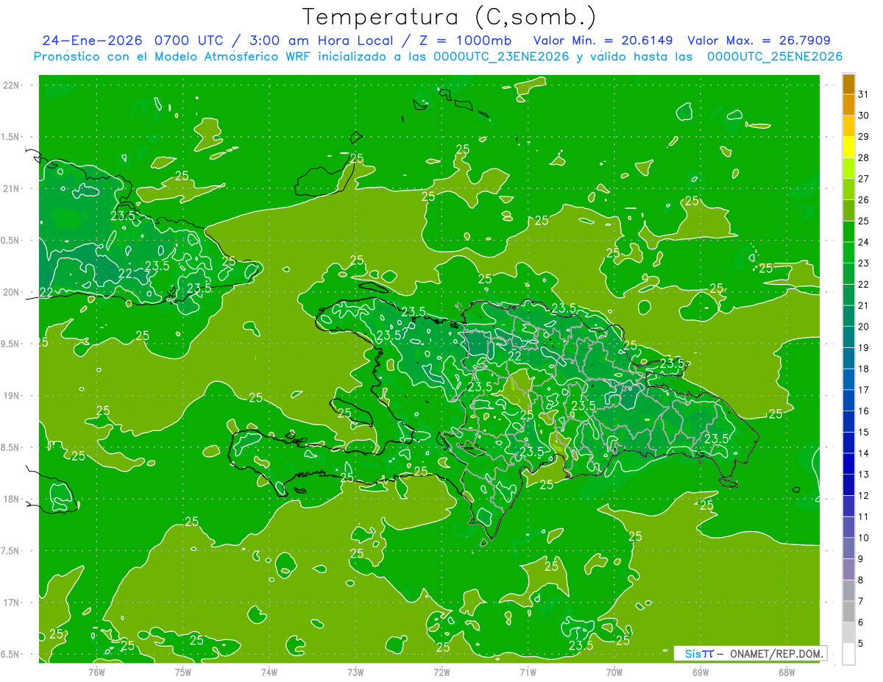Click colorbar label '10'

pos(863,538)
